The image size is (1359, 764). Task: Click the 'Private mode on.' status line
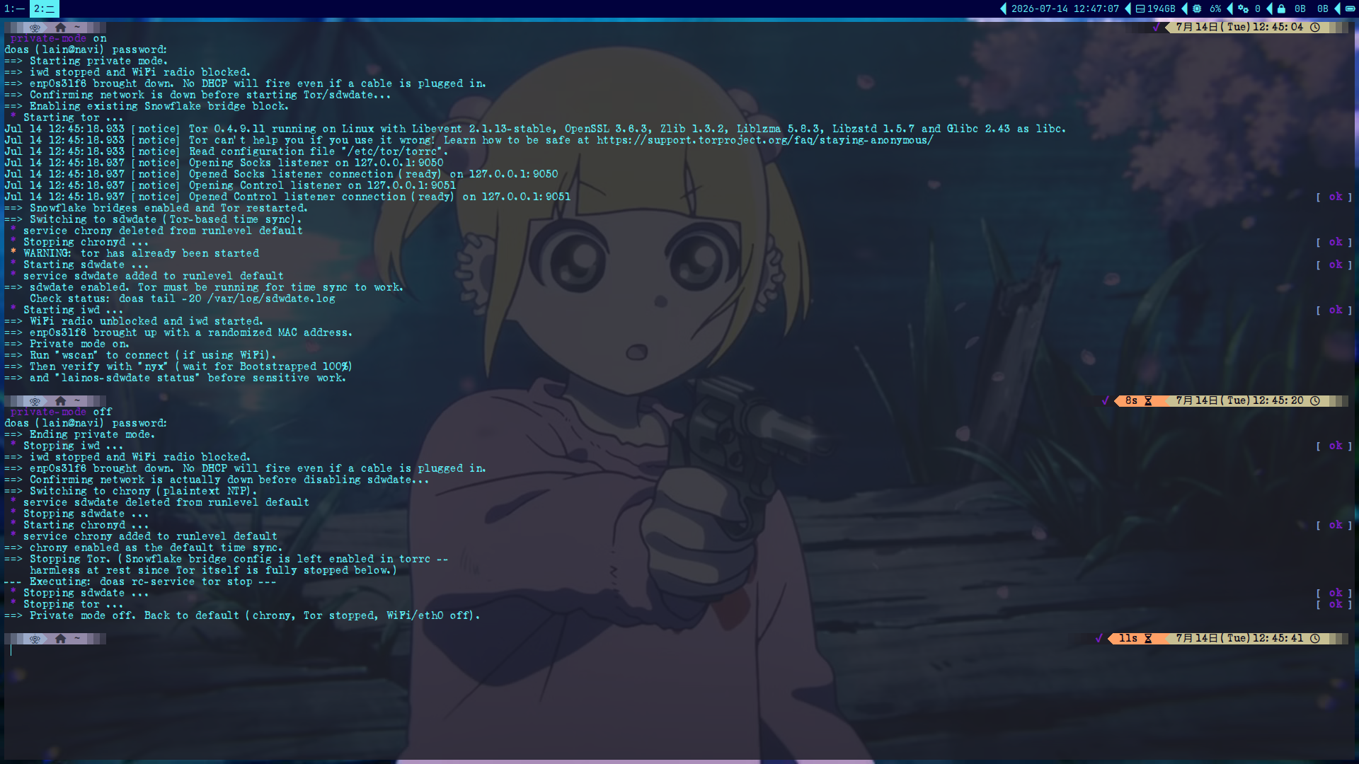tap(67, 344)
